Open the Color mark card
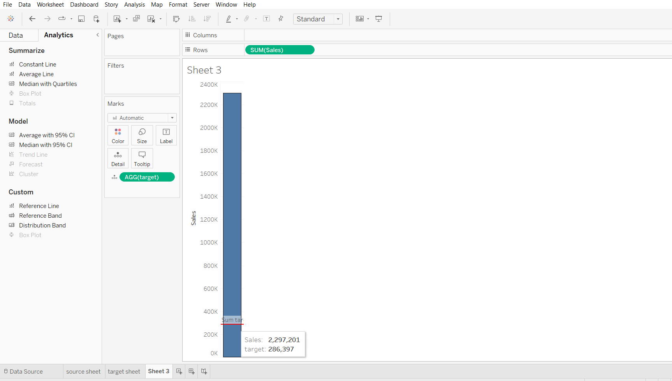672x381 pixels. coord(118,135)
